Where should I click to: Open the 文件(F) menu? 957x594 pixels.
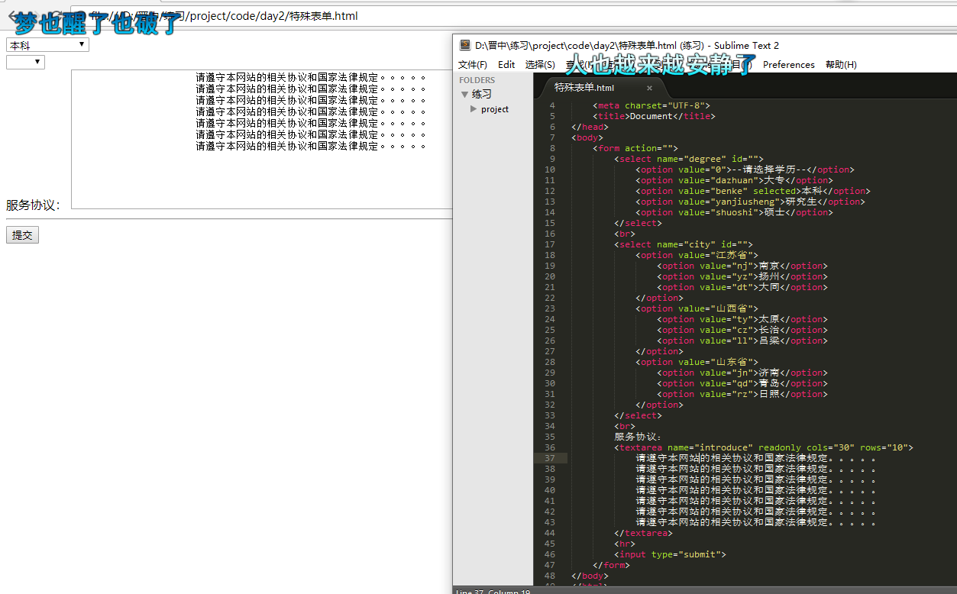click(473, 65)
